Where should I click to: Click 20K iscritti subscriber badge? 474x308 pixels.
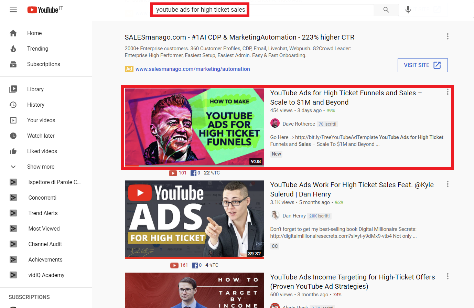320,216
